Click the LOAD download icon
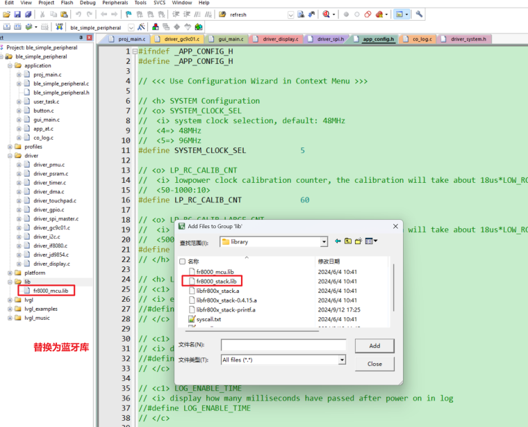528x427 pixels. point(60,27)
